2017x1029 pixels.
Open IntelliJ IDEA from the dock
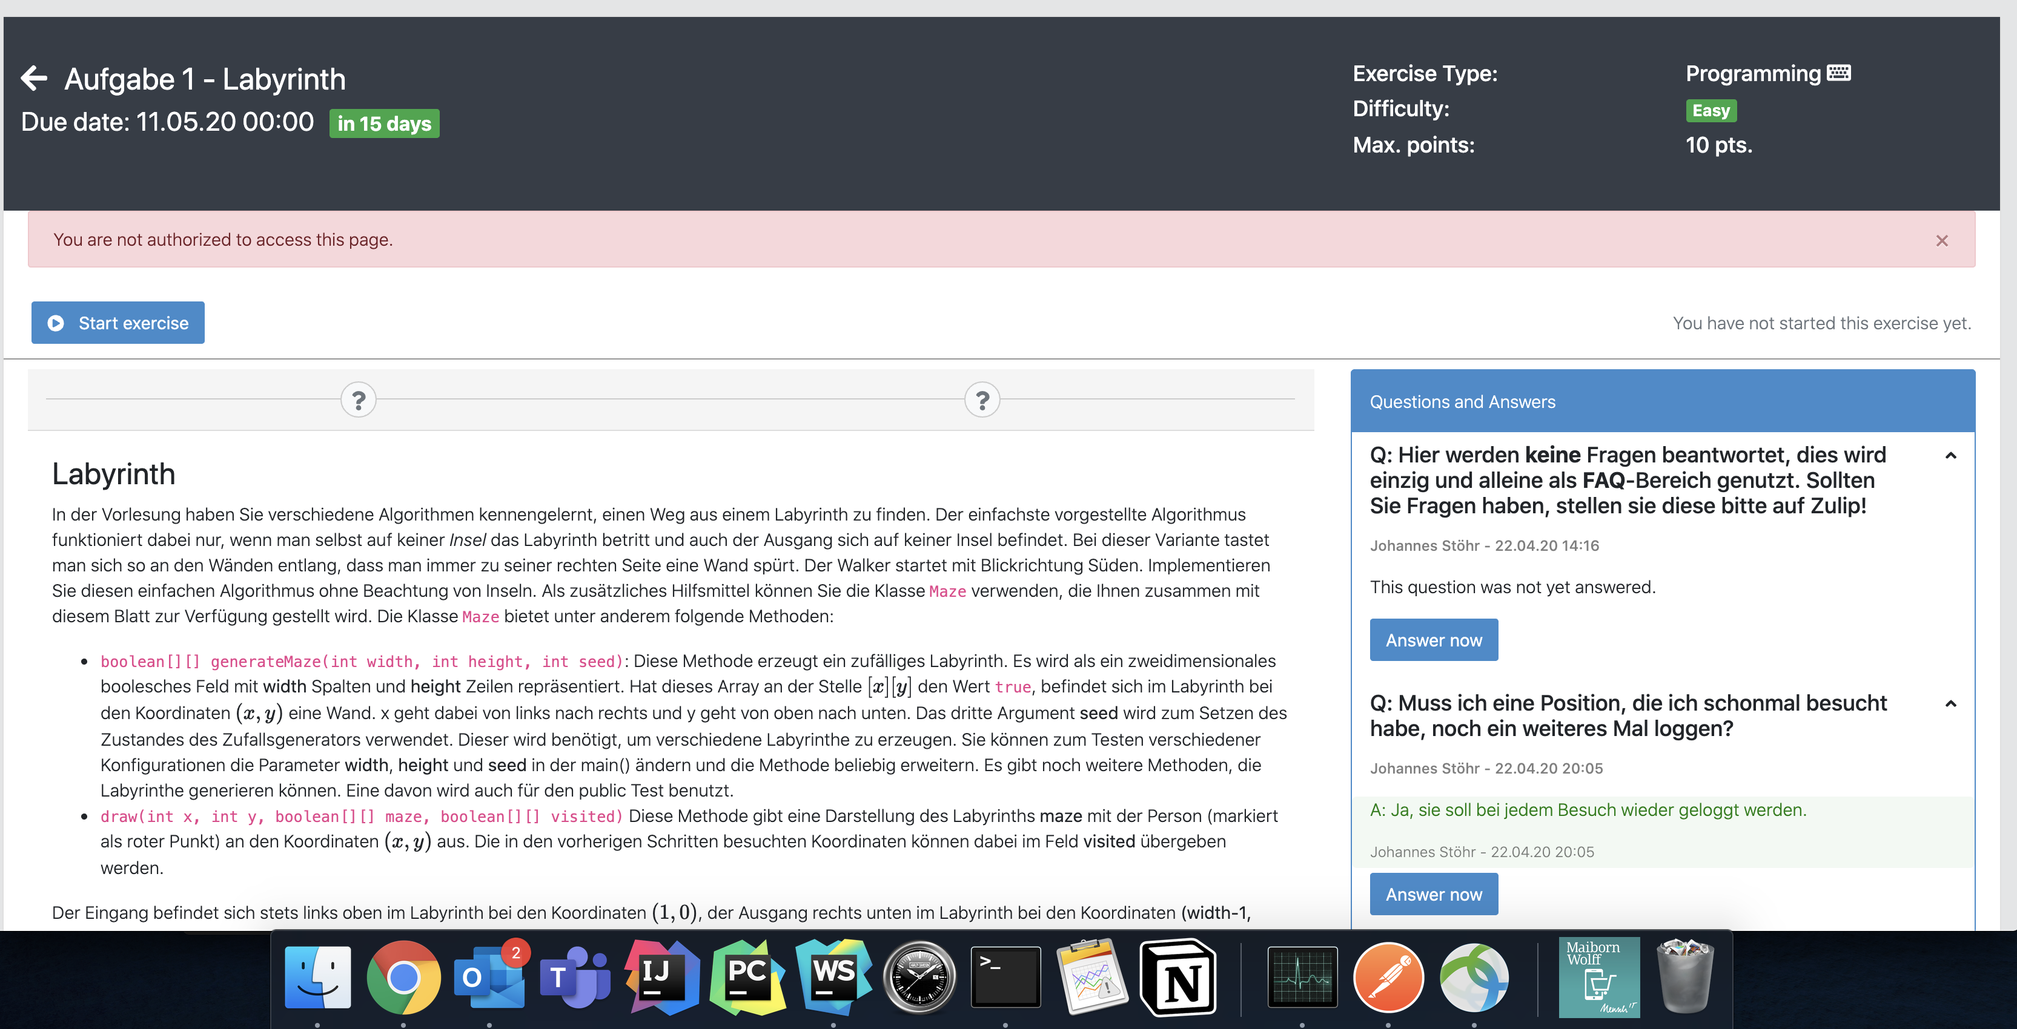(661, 978)
